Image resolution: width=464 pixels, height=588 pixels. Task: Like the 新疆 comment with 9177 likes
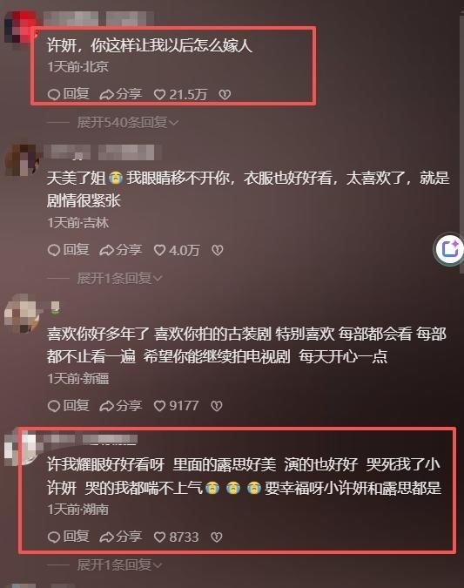coord(176,406)
